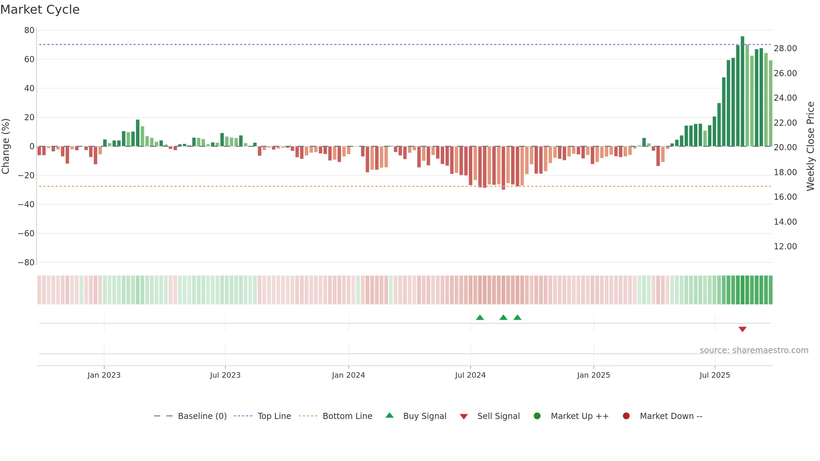The width and height of the screenshot is (820, 461).
Task: Click the orange Bottom Line legend marker
Action: (x=308, y=416)
